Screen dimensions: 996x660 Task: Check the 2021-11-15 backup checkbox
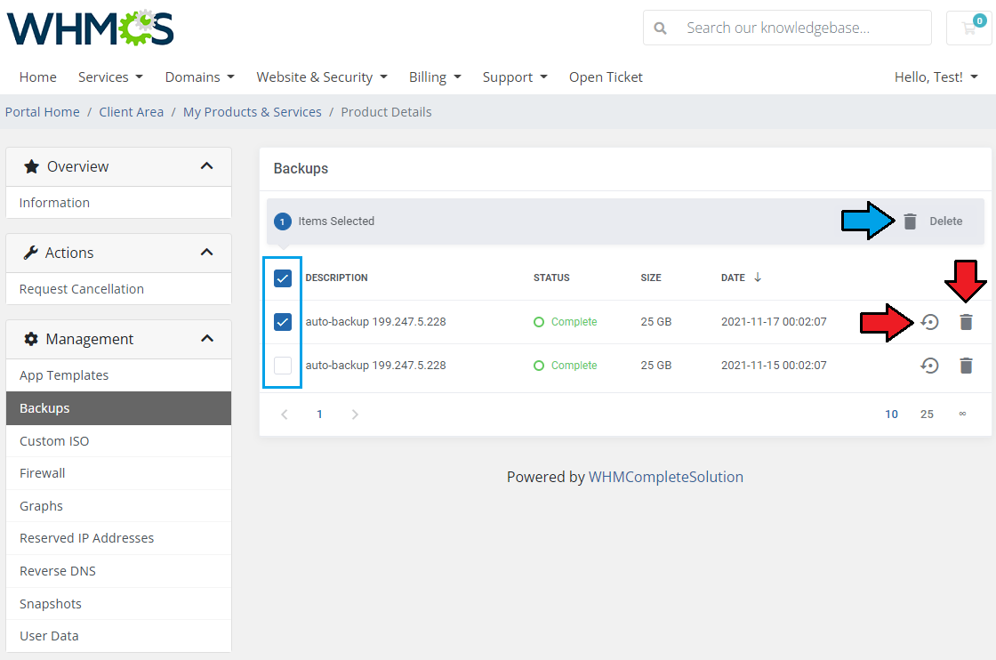[283, 366]
